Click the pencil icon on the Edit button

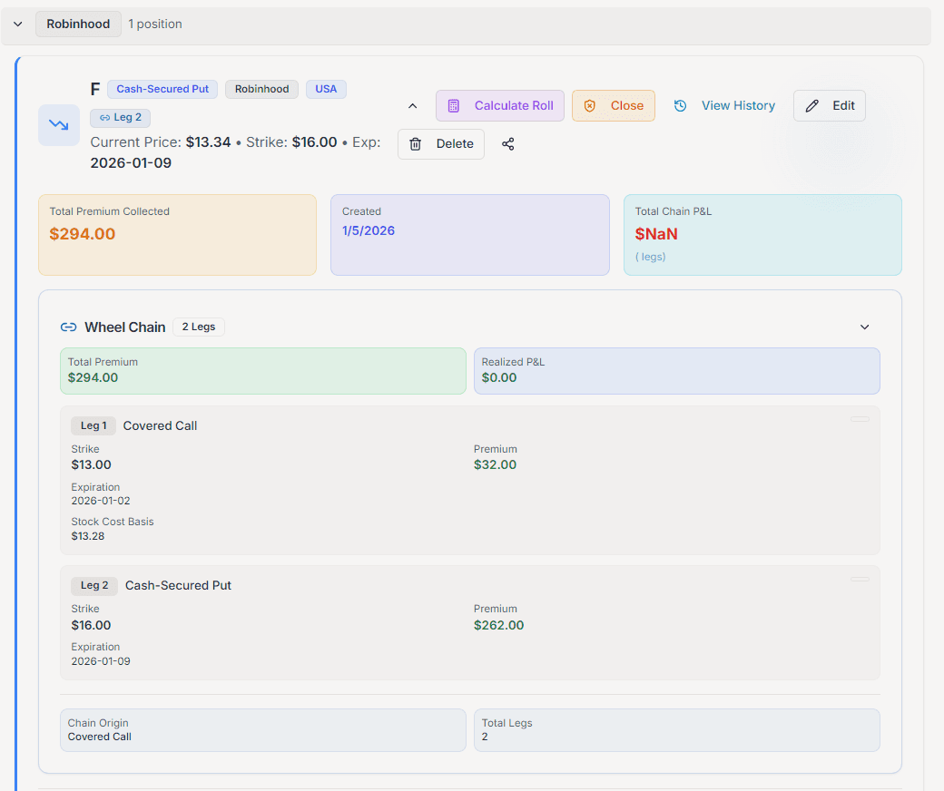pyautogui.click(x=811, y=105)
